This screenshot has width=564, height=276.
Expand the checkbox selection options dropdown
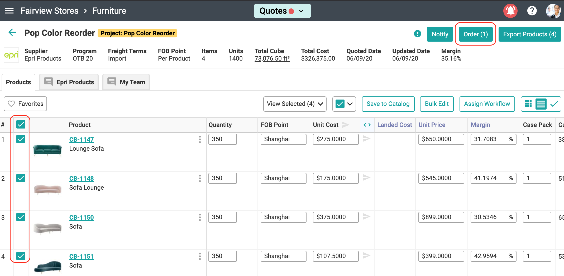point(350,104)
